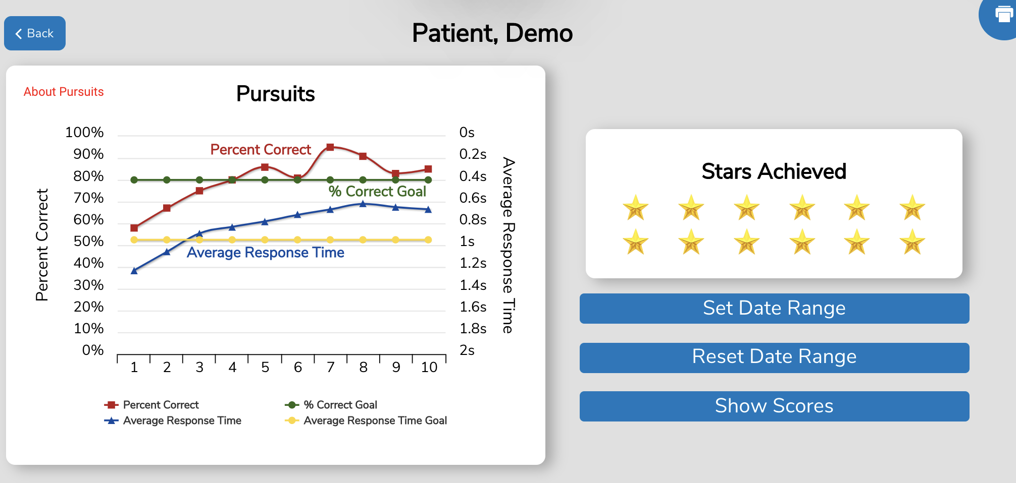This screenshot has height=483, width=1016.
Task: Click the yellow response goal point at session 10
Action: (428, 240)
